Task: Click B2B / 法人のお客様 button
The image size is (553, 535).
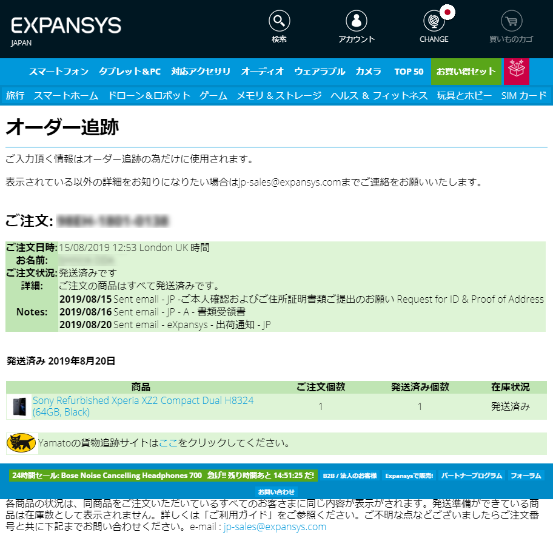Action: point(350,476)
